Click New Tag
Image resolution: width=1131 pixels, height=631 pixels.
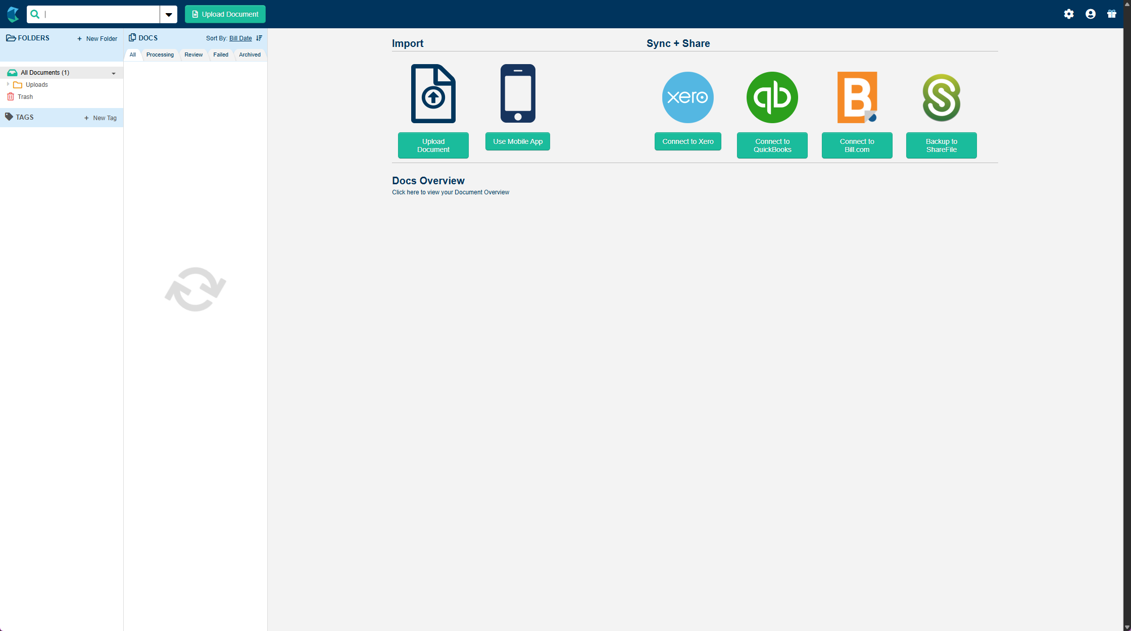click(101, 118)
